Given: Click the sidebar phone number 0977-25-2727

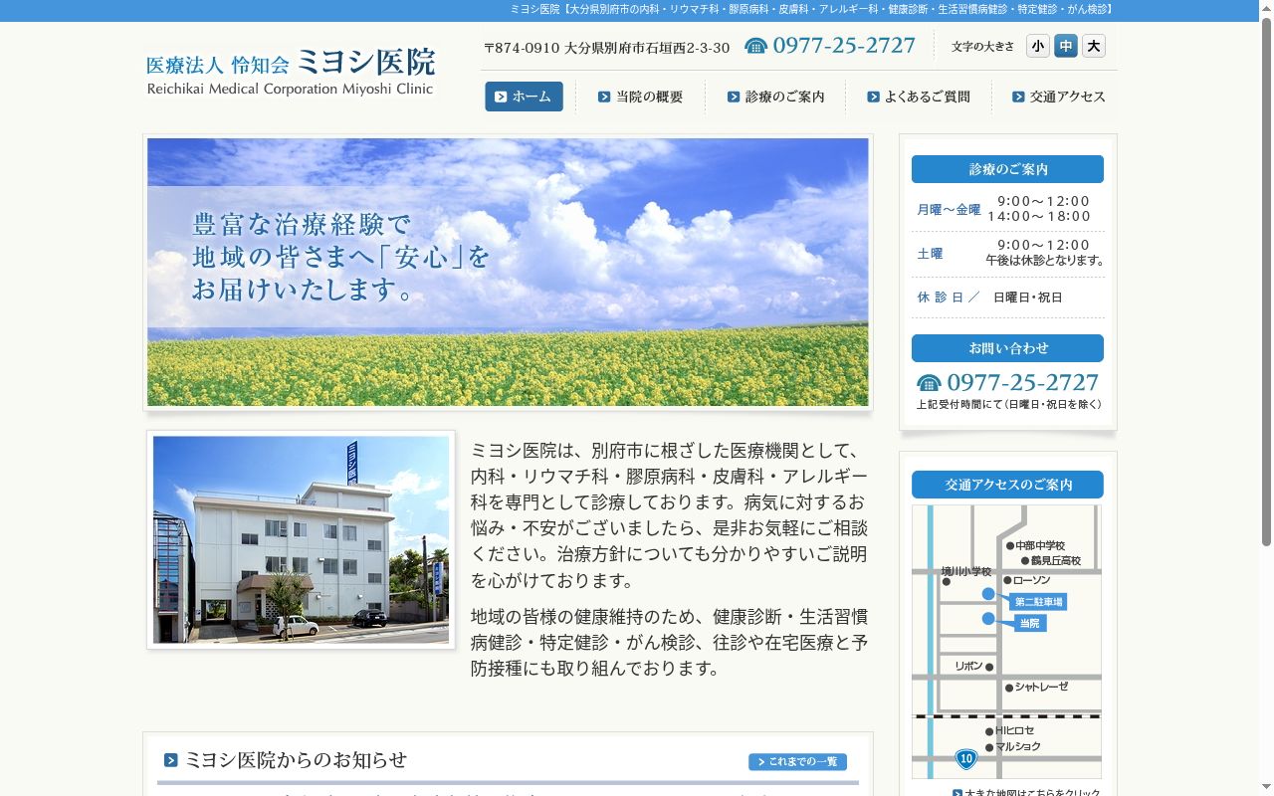Looking at the screenshot, I should (1022, 383).
